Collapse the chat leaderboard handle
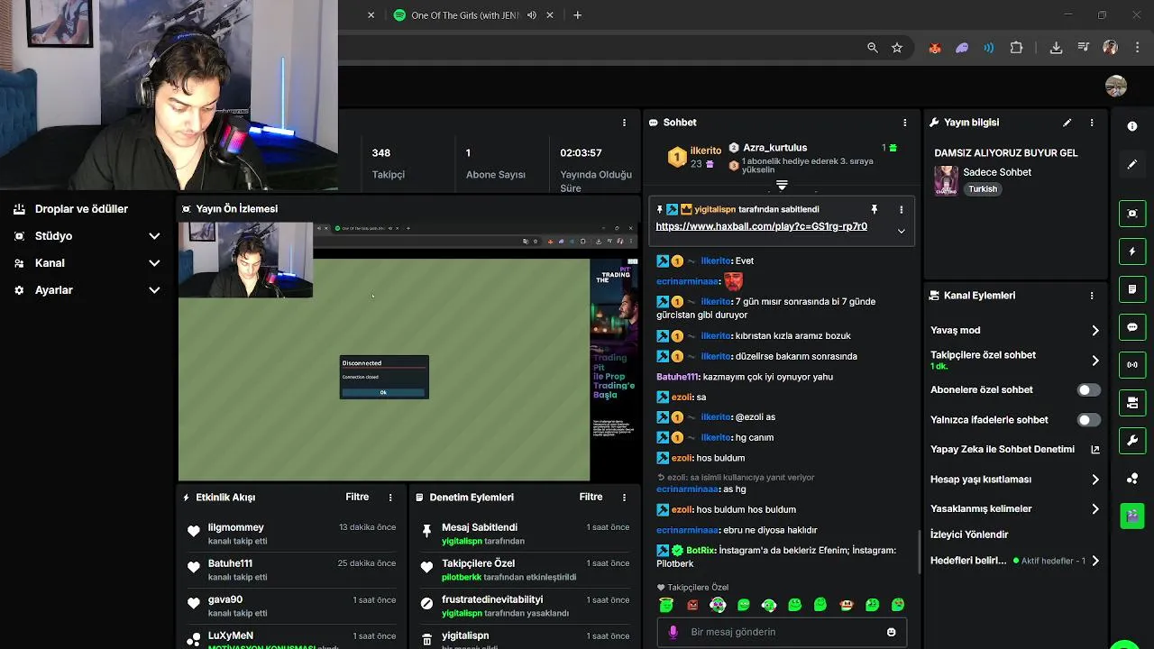The height and width of the screenshot is (649, 1154). tap(782, 186)
